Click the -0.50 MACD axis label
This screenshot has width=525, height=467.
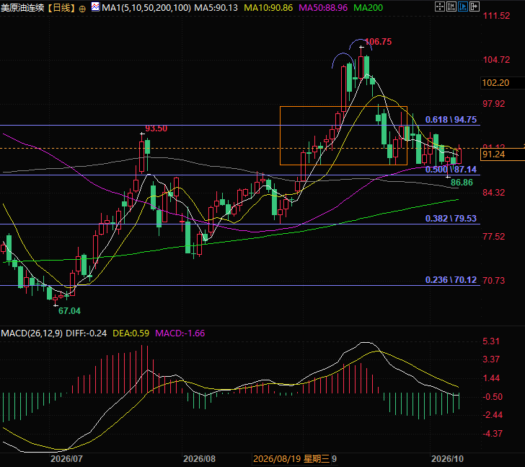[493, 397]
